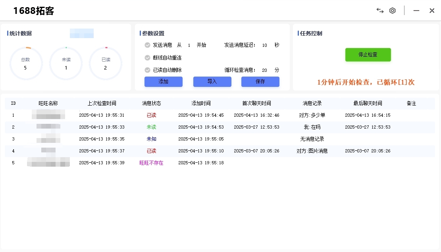Click added time 2025-04-13 19:55:10
This screenshot has width=441, height=252.
coord(201,151)
